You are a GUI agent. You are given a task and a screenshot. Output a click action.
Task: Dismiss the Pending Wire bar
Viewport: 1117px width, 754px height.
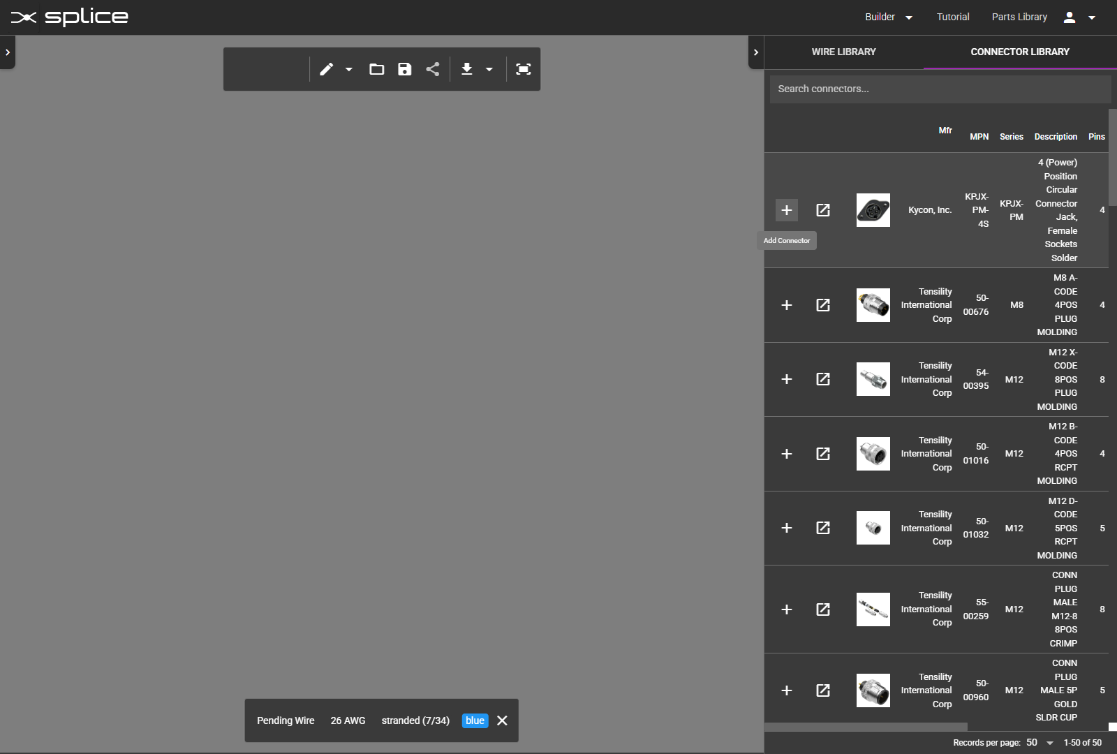(x=502, y=720)
